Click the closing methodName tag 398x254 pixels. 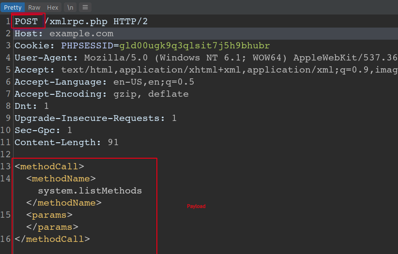[x=64, y=203]
